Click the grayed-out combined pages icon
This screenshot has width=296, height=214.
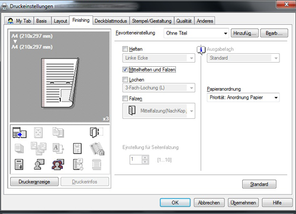pyautogui.click(x=58, y=132)
